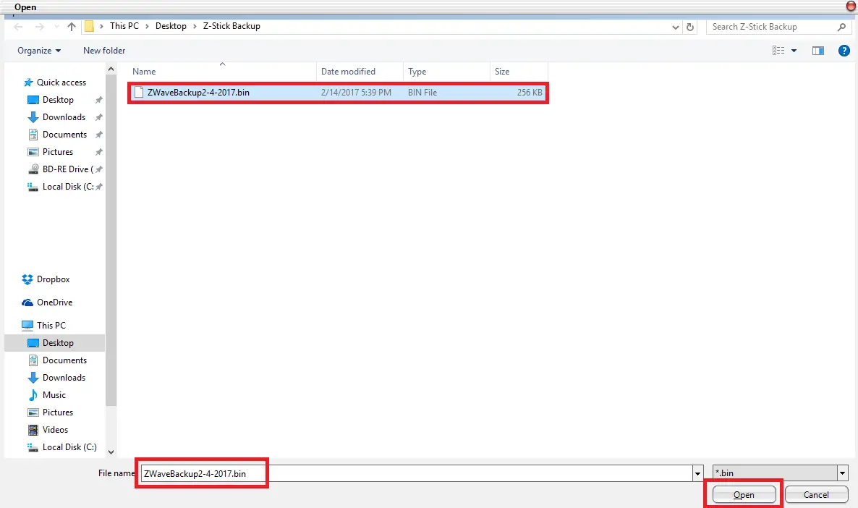Click the change view icon
Screen dimensions: 858x508
[778, 51]
